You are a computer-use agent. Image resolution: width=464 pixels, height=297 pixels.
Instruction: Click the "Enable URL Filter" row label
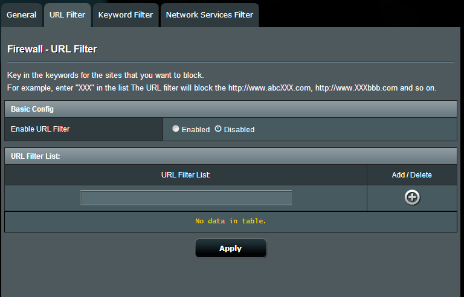click(x=40, y=129)
